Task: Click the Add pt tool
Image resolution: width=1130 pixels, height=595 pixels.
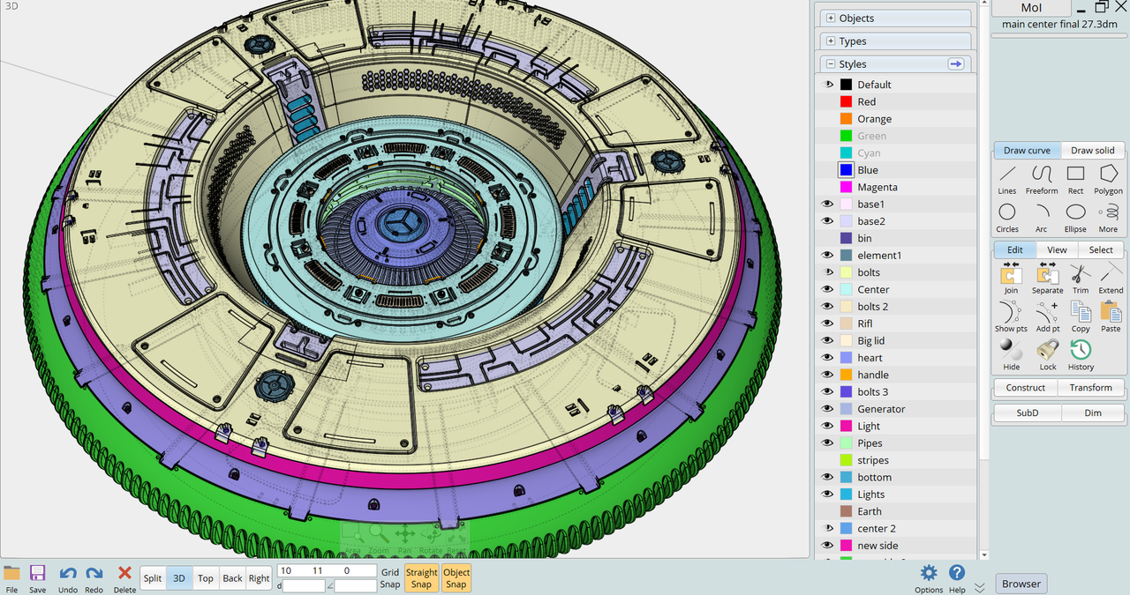Action: tap(1048, 317)
